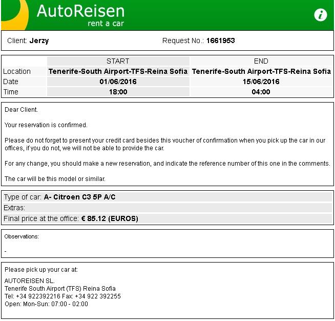Click 'For any change, you should make a new reservation' paragraph
Viewport: 335px width, 321px height.
coord(167,164)
